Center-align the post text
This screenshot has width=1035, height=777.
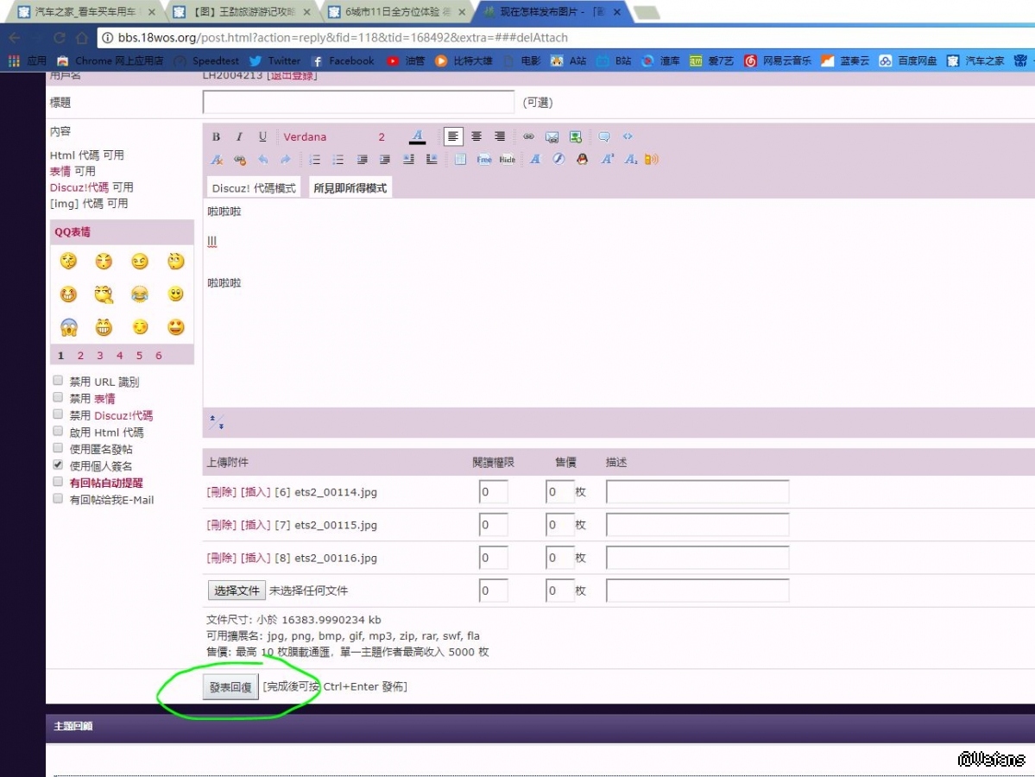coord(476,137)
